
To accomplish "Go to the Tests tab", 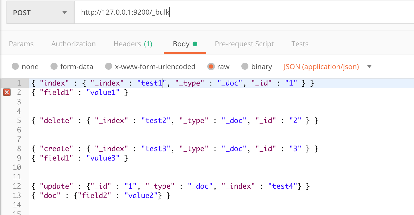I will [x=300, y=44].
